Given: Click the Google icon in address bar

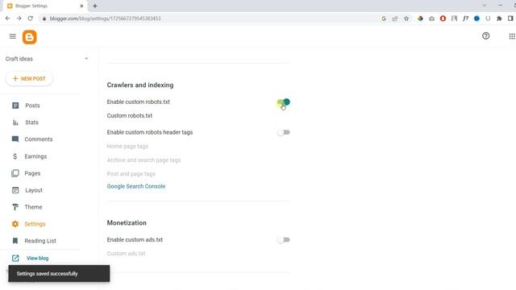Looking at the screenshot, I should 384,19.
